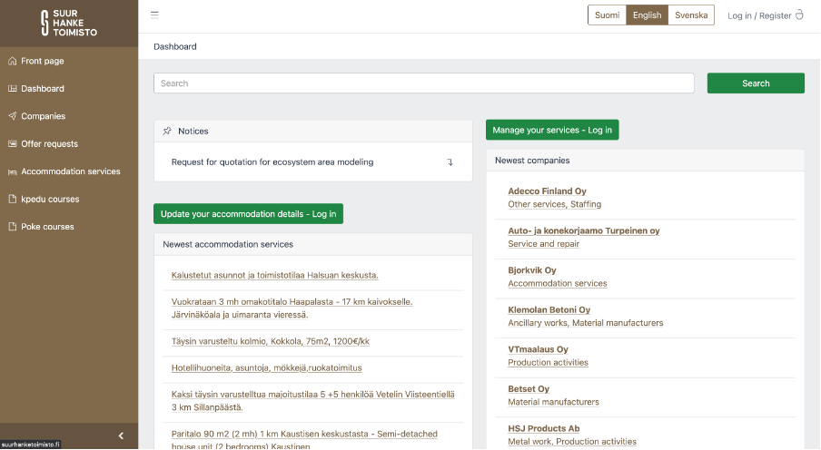This screenshot has height=450, width=821.
Task: Open Offer requests in sidebar
Action: (x=49, y=143)
